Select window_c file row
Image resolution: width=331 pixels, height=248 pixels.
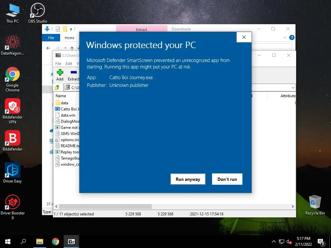67,164
